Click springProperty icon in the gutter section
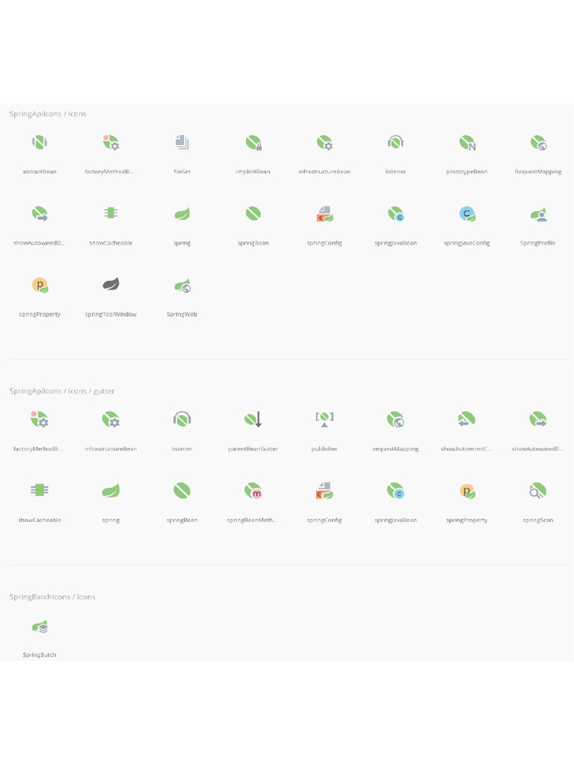This screenshot has width=574, height=765. pos(468,491)
